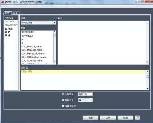Image resolution: width=153 pixels, height=123 pixels.
Task: Click the help question mark icon
Action: pos(137,118)
